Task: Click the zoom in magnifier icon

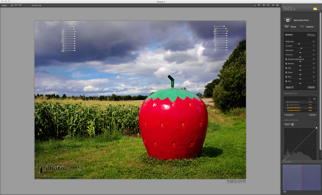Action: coord(264,5)
